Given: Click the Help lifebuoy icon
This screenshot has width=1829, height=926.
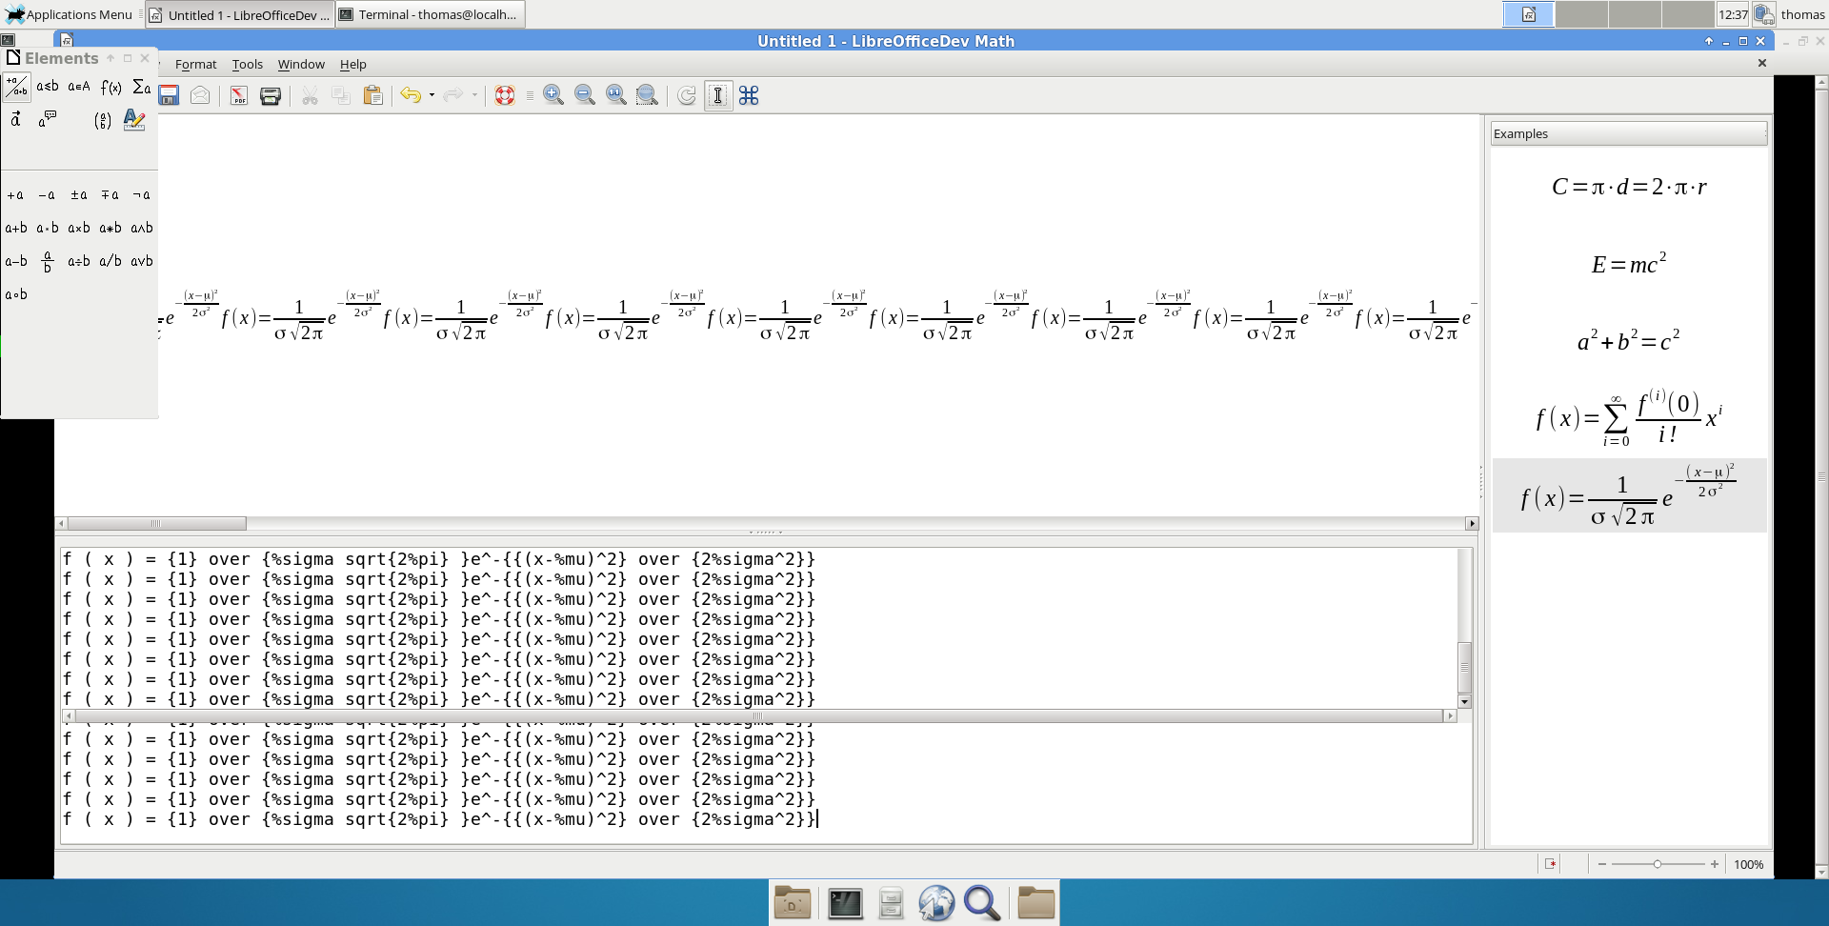Looking at the screenshot, I should pyautogui.click(x=505, y=95).
